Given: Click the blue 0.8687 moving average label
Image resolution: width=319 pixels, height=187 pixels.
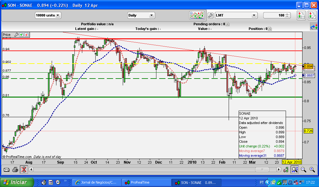Looking at the screenshot, I should pyautogui.click(x=309, y=75).
